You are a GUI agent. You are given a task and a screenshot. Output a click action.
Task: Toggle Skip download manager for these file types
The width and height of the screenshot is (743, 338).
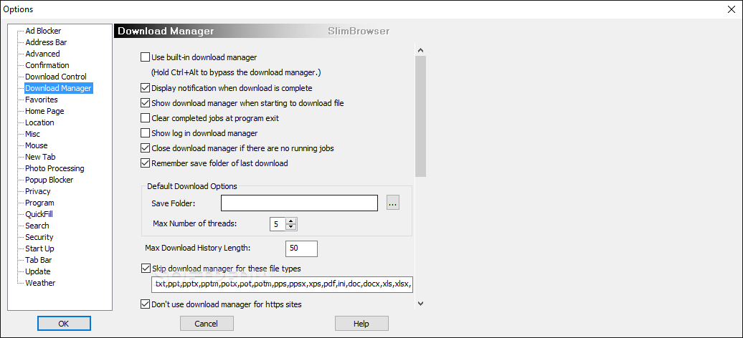click(x=146, y=269)
